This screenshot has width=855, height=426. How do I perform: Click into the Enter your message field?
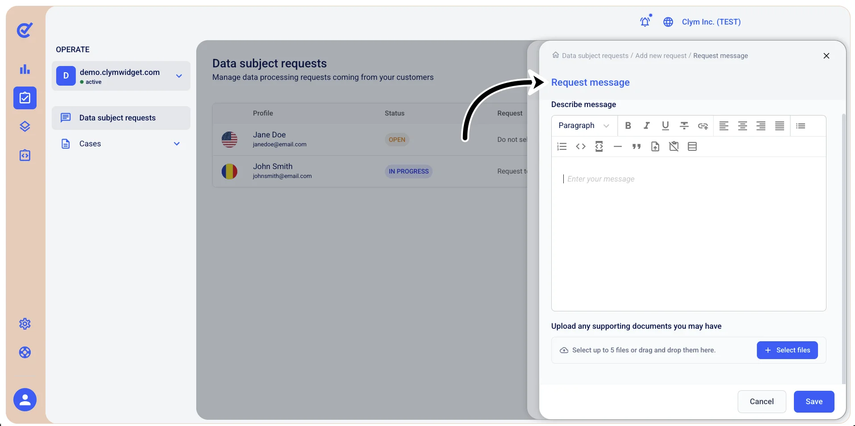coord(689,234)
